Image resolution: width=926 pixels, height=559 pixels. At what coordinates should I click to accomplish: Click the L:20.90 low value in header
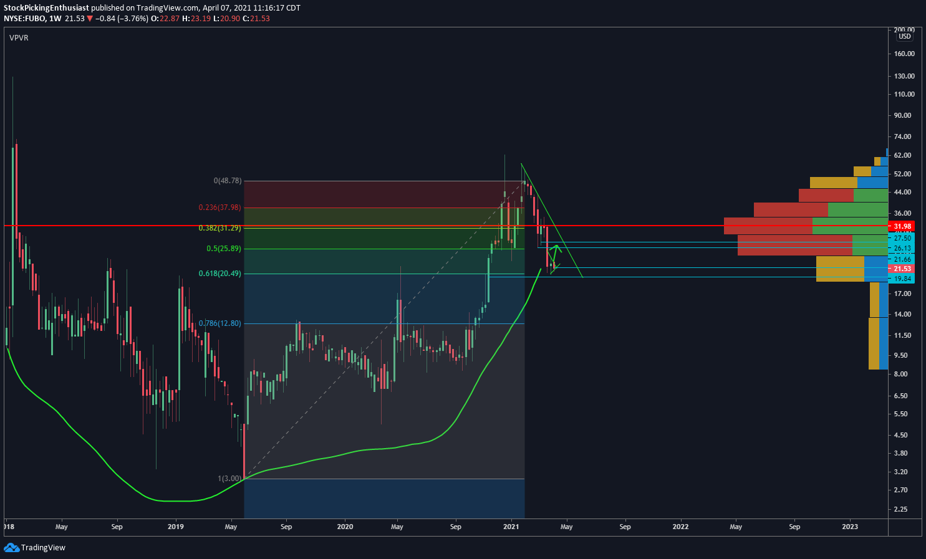(226, 19)
